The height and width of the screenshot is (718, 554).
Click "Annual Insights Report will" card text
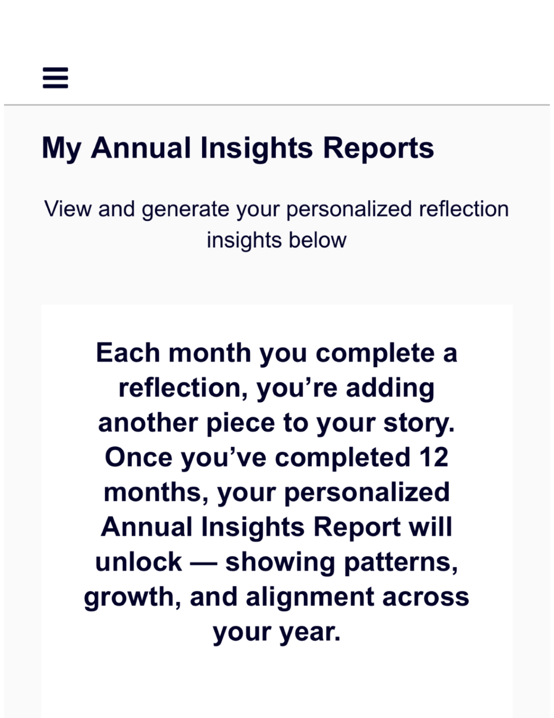click(277, 527)
